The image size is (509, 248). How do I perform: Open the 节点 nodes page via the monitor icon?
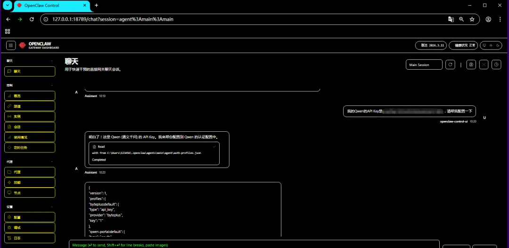click(30, 192)
